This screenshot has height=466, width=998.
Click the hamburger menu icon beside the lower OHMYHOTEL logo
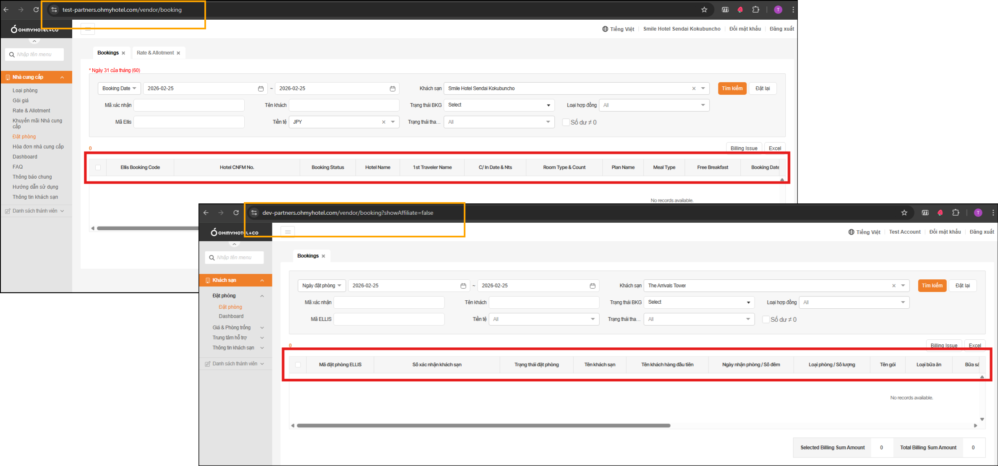point(287,232)
